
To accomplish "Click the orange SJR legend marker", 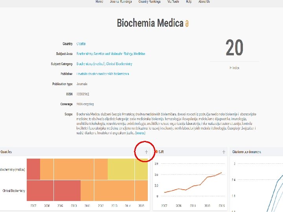I will (x=156, y=152).
